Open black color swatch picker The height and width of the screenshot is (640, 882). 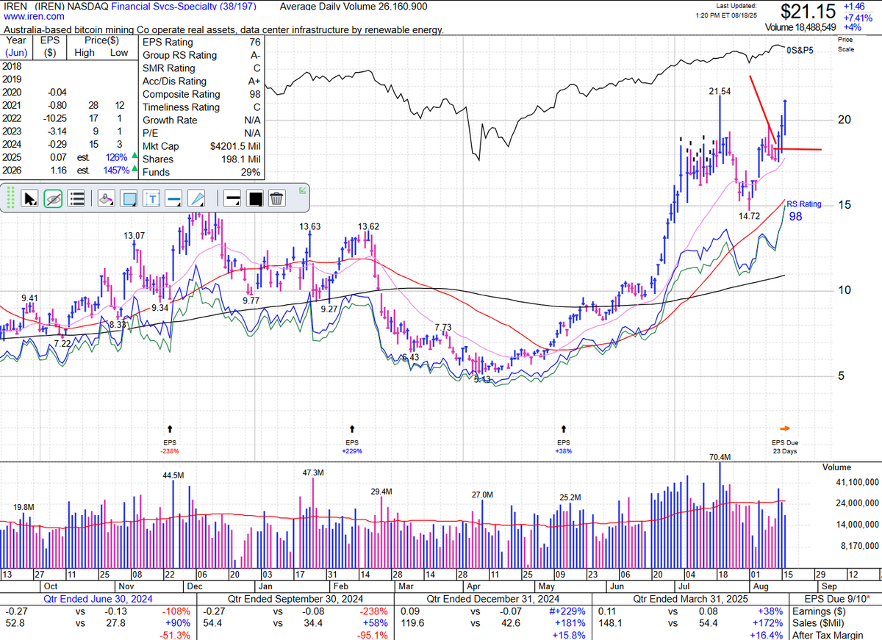[255, 198]
